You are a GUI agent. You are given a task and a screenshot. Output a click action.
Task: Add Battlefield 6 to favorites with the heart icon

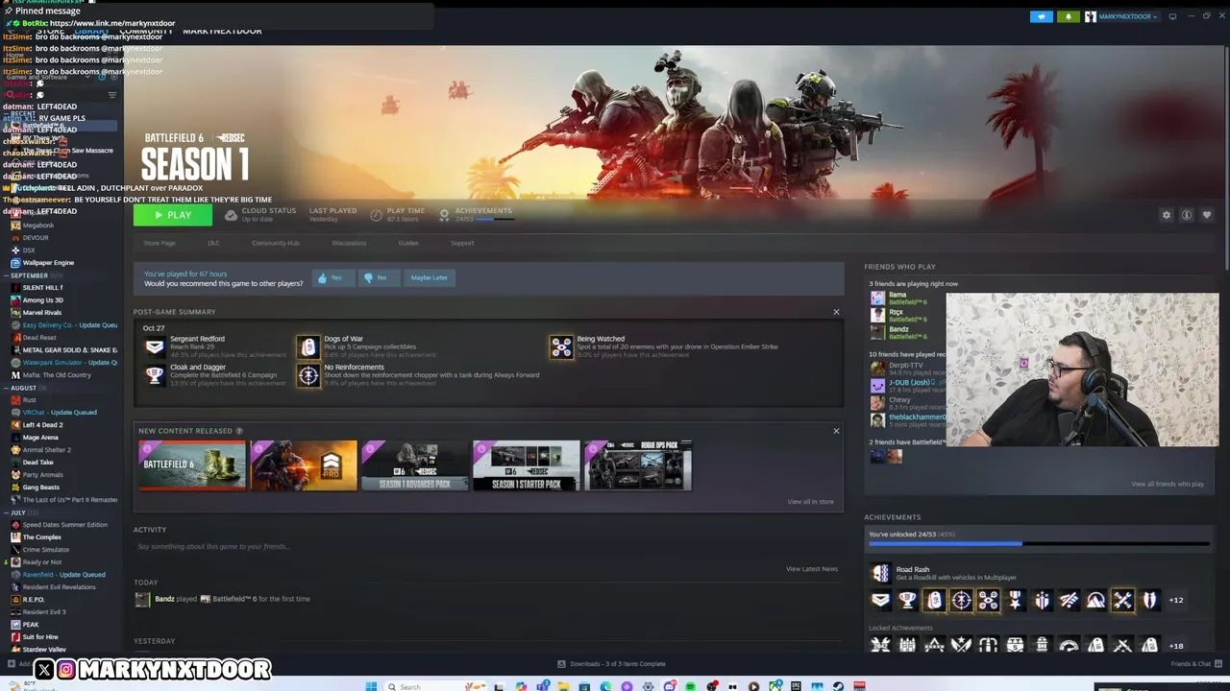pos(1207,215)
